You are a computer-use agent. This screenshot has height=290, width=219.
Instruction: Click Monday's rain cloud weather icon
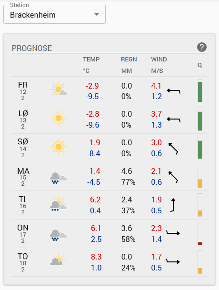pos(59,178)
